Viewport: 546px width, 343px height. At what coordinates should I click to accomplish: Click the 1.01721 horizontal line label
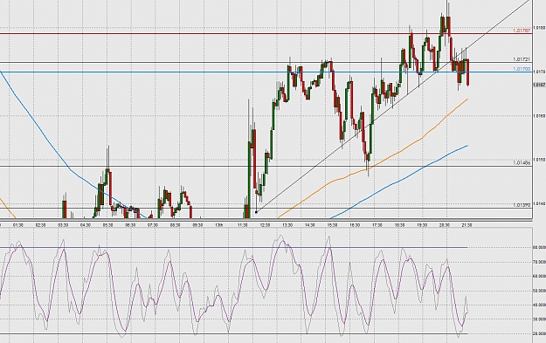click(522, 60)
